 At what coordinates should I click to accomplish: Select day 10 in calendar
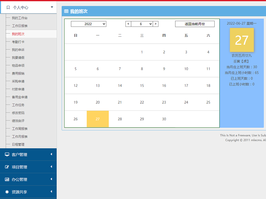(x=186, y=69)
